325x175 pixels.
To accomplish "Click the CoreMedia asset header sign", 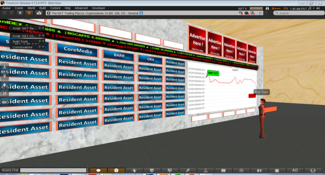I will [77, 50].
